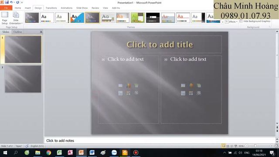Switch to the View ribbon tab

[105, 8]
